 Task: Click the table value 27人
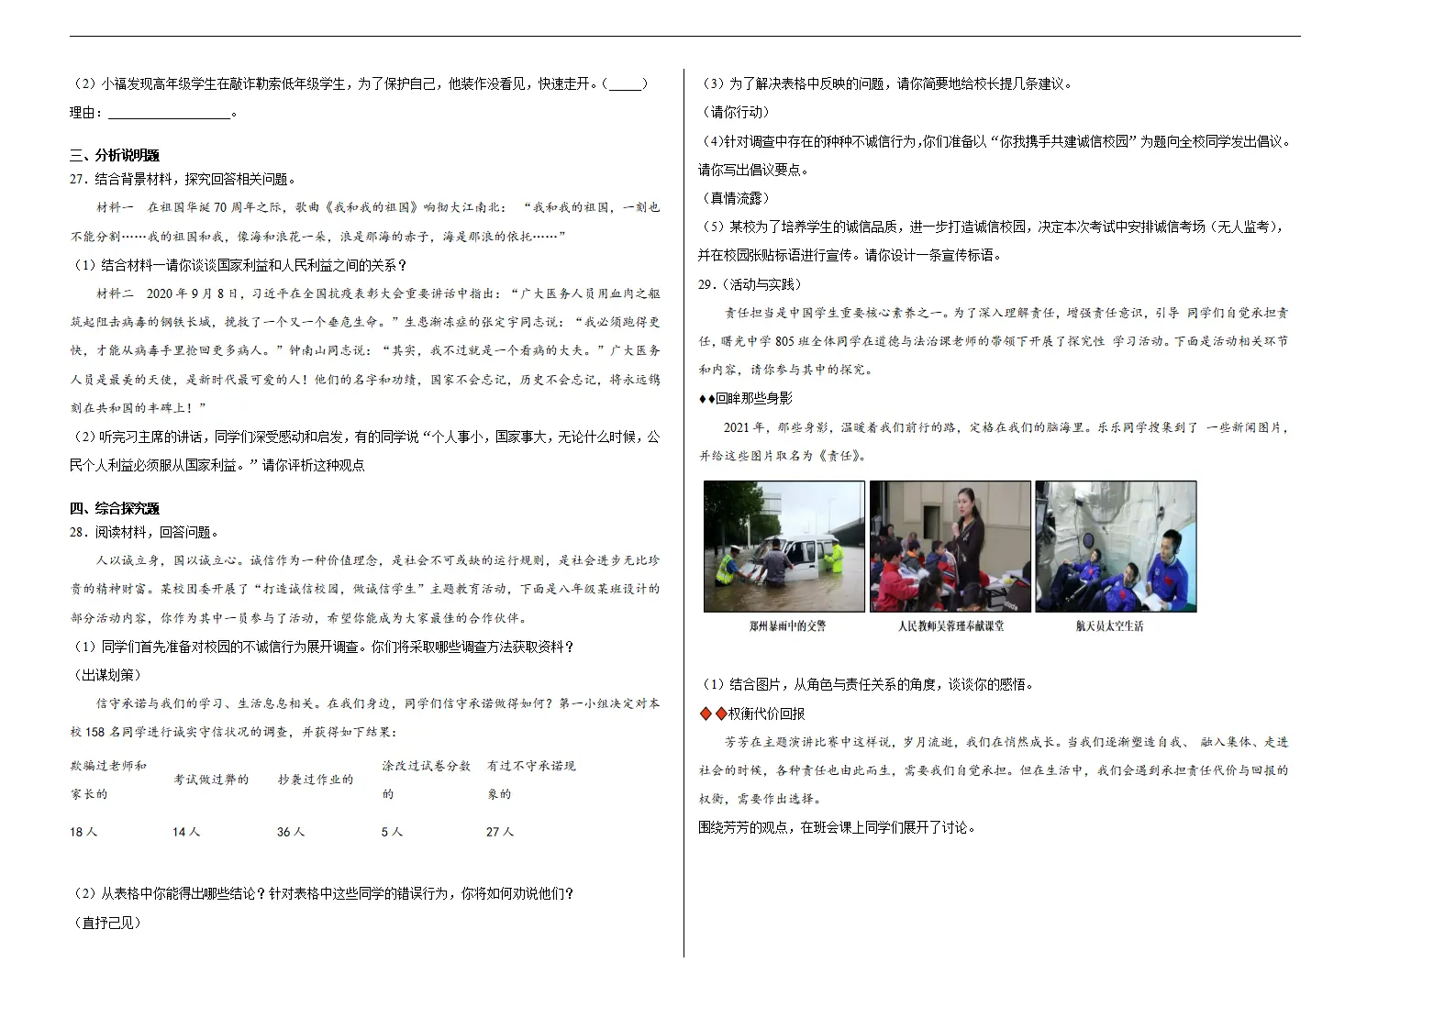click(x=500, y=832)
